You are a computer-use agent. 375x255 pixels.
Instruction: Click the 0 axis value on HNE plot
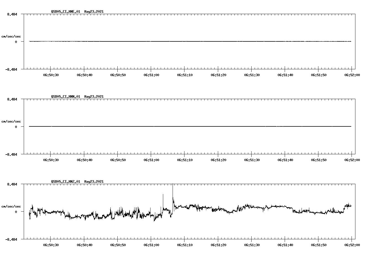point(16,42)
